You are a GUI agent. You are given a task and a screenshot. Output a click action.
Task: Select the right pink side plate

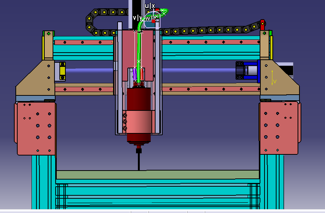pos(279,128)
